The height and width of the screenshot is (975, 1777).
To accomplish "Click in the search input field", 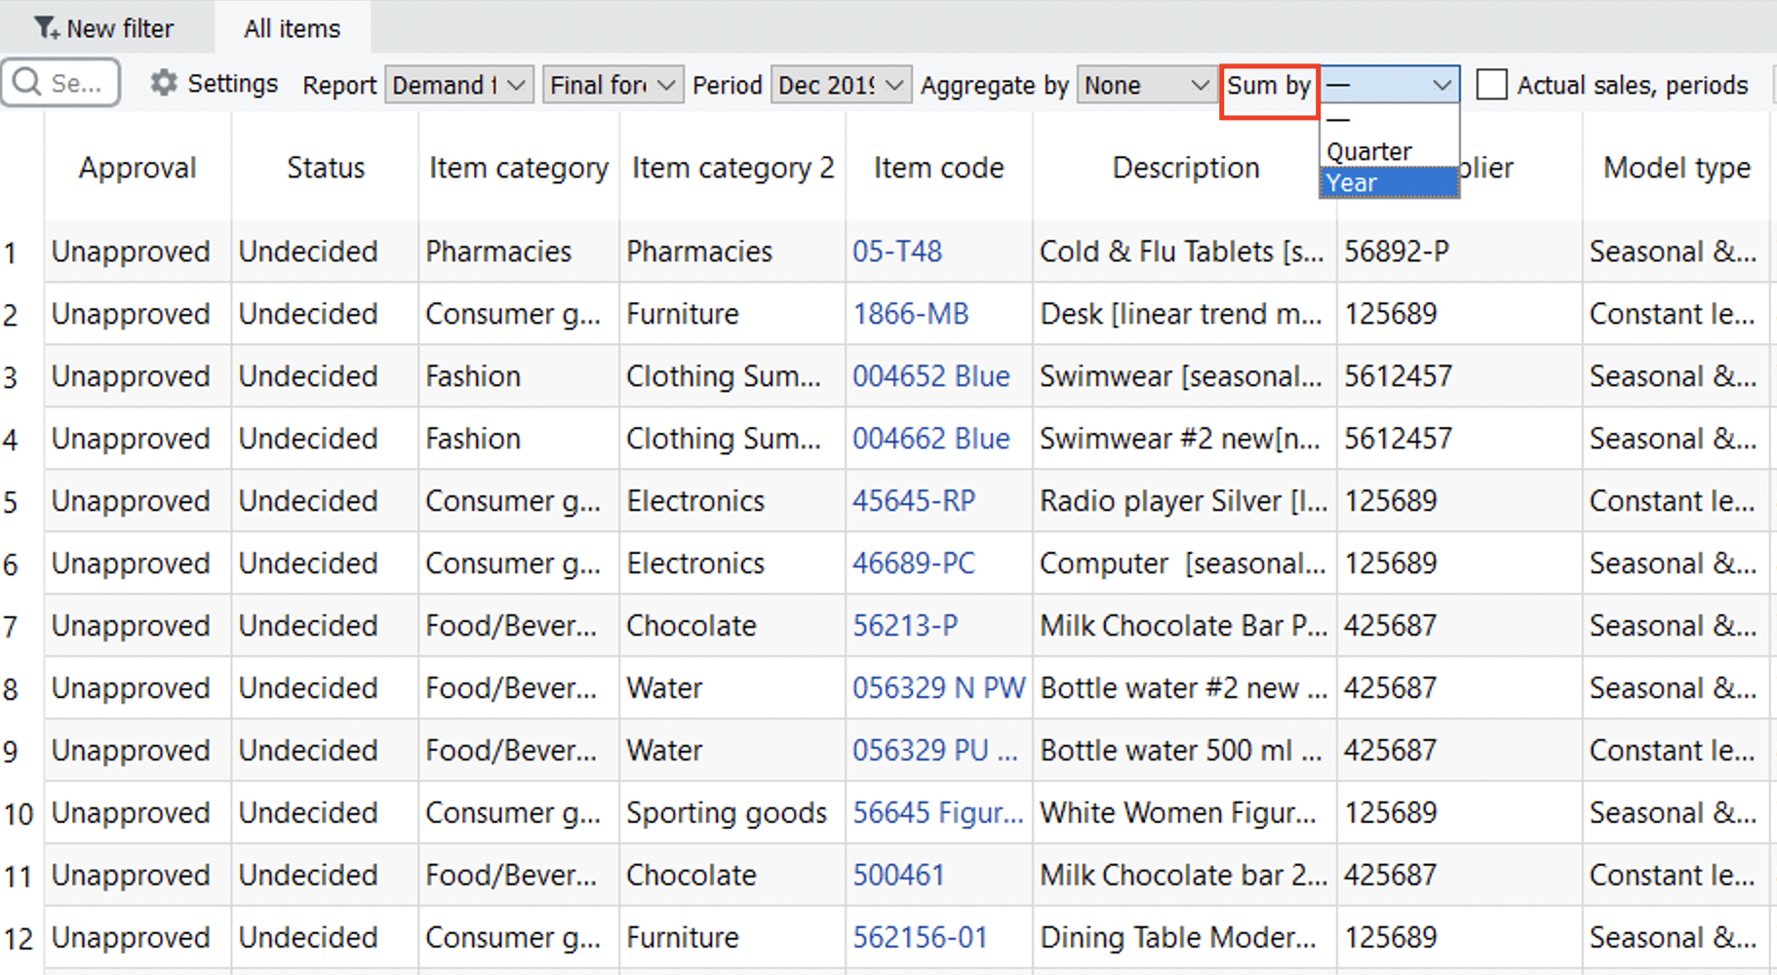I will tap(76, 83).
